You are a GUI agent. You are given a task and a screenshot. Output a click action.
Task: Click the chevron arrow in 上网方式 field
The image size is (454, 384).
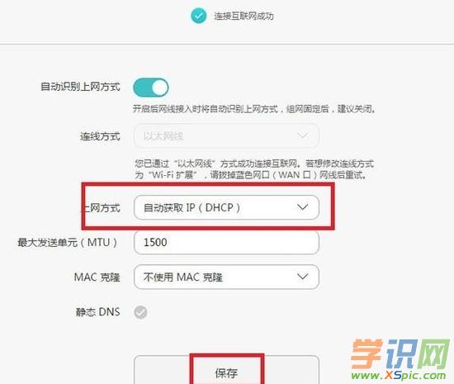coord(303,207)
